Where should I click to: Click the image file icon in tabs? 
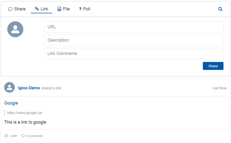coord(59,9)
